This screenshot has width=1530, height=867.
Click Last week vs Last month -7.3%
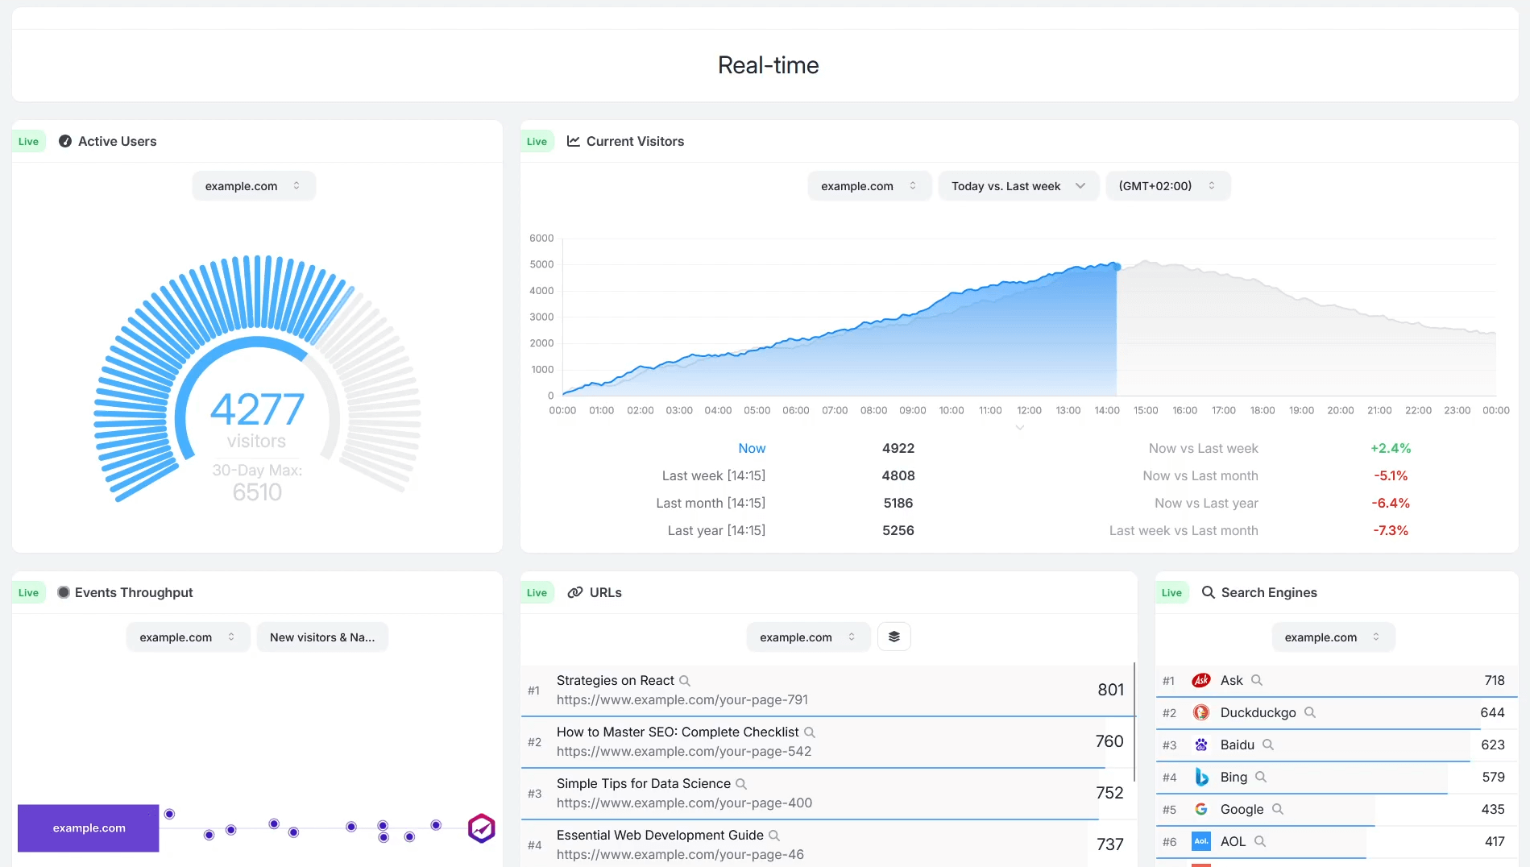[x=1391, y=531]
